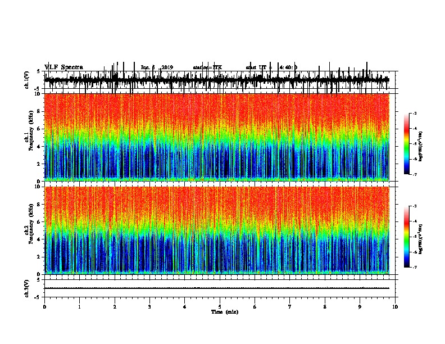Click the ch.2 spectrogram color scale bar
The image size is (445, 344).
tap(406, 237)
